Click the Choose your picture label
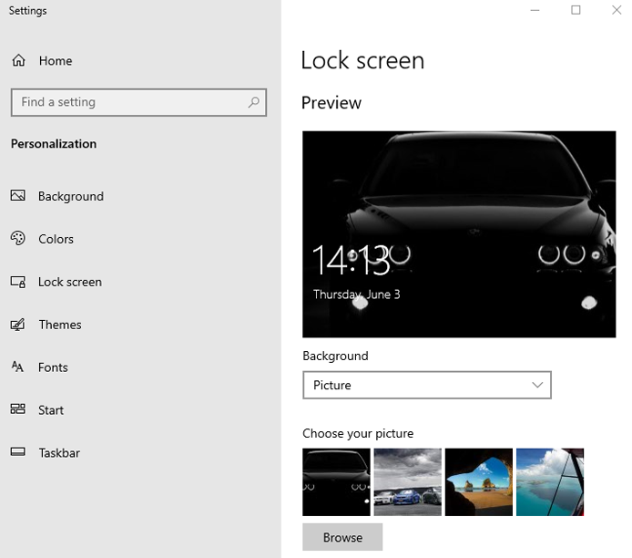 coord(358,434)
